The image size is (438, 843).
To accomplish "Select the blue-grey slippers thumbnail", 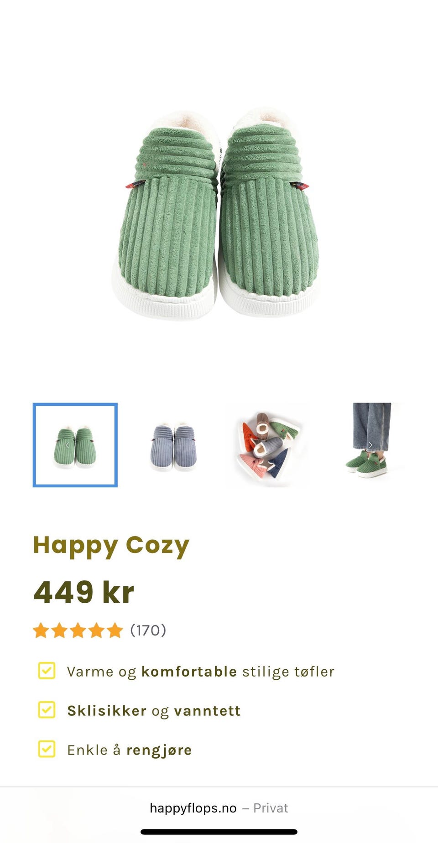I will coord(174,445).
